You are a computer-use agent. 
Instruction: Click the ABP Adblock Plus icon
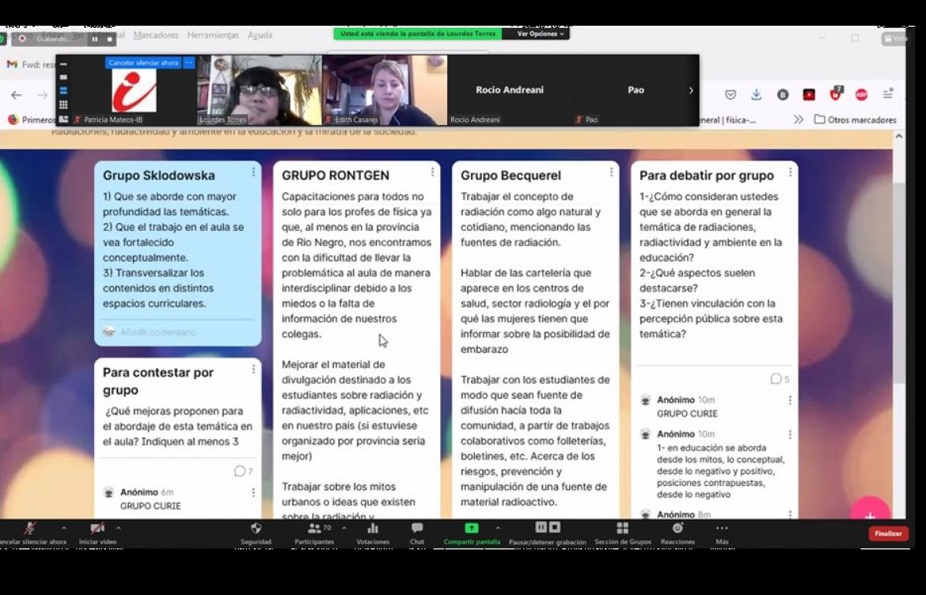coord(862,94)
